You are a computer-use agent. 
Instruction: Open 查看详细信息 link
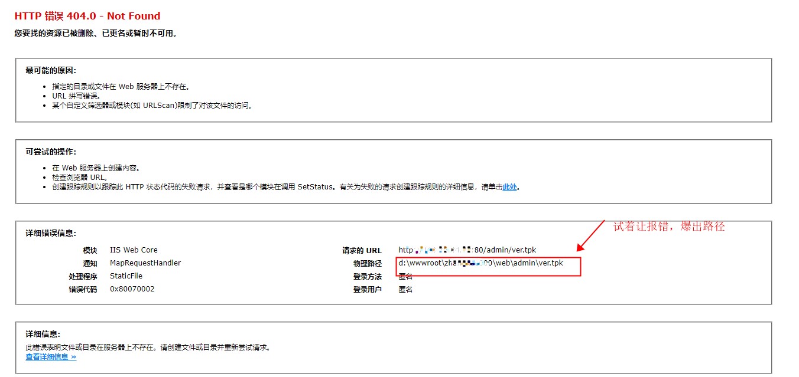pyautogui.click(x=51, y=356)
